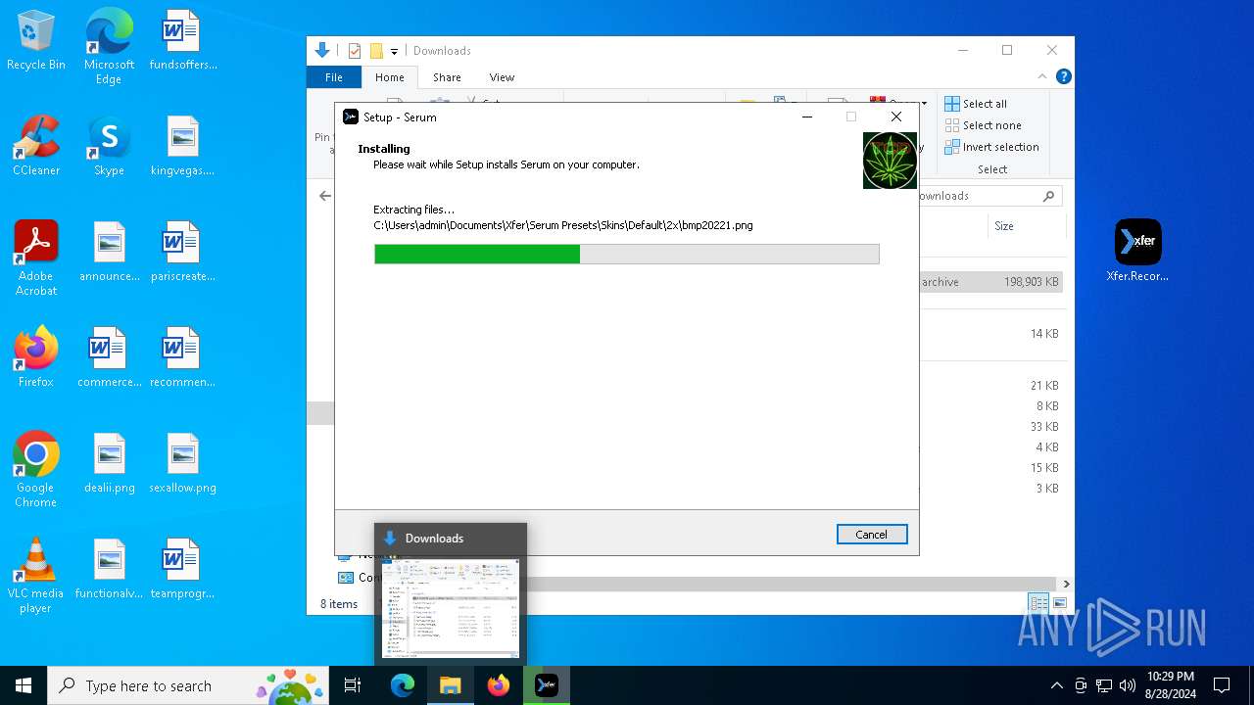Image resolution: width=1254 pixels, height=705 pixels.
Task: Click the Explorer back navigation arrow
Action: pos(325,196)
